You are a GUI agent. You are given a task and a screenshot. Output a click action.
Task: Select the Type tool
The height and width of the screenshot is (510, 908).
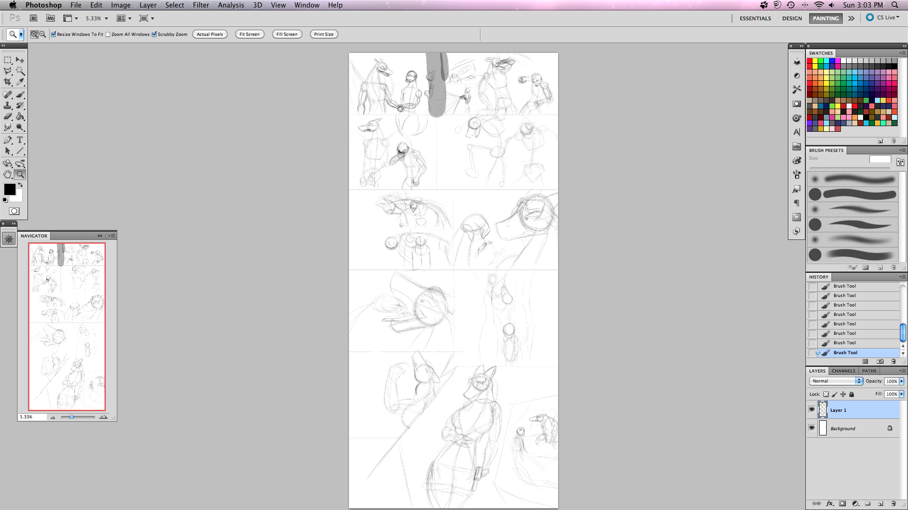[x=20, y=140]
